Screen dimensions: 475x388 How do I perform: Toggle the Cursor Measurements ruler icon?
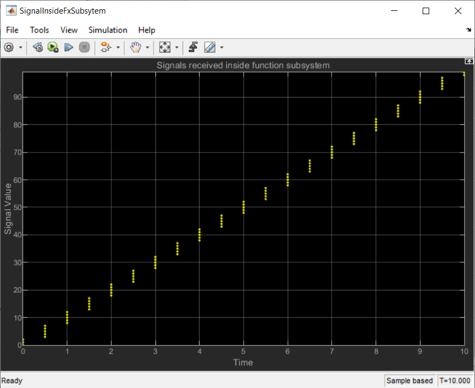click(x=209, y=47)
